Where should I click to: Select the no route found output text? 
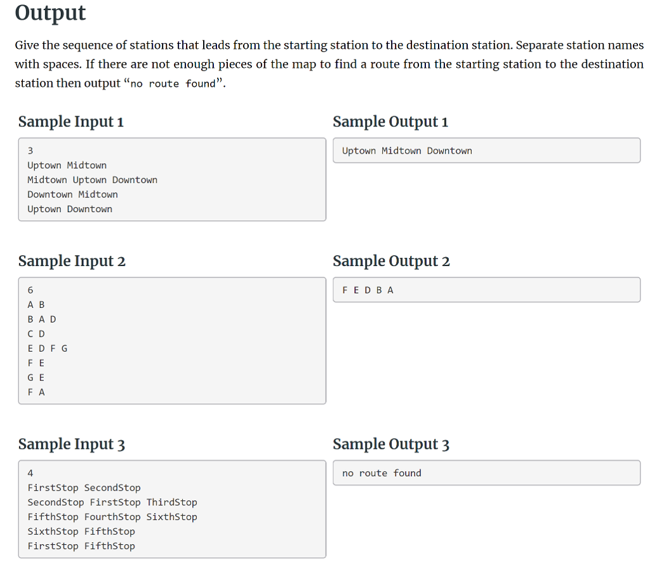pyautogui.click(x=380, y=472)
